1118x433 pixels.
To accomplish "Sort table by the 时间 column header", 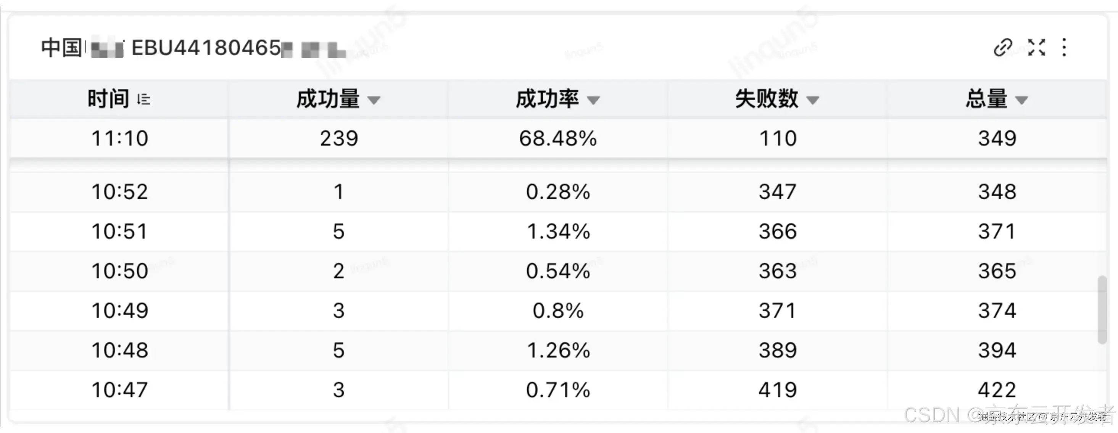I will (108, 98).
